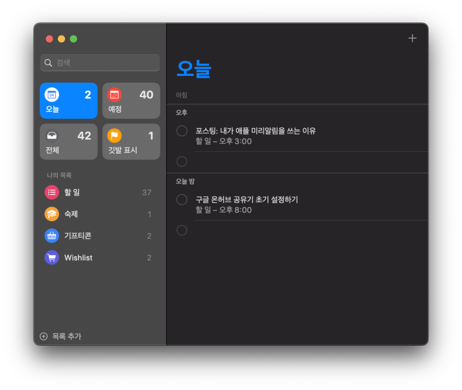The width and height of the screenshot is (462, 390).
Task: Add a new reminder with plus icon
Action: click(x=412, y=39)
